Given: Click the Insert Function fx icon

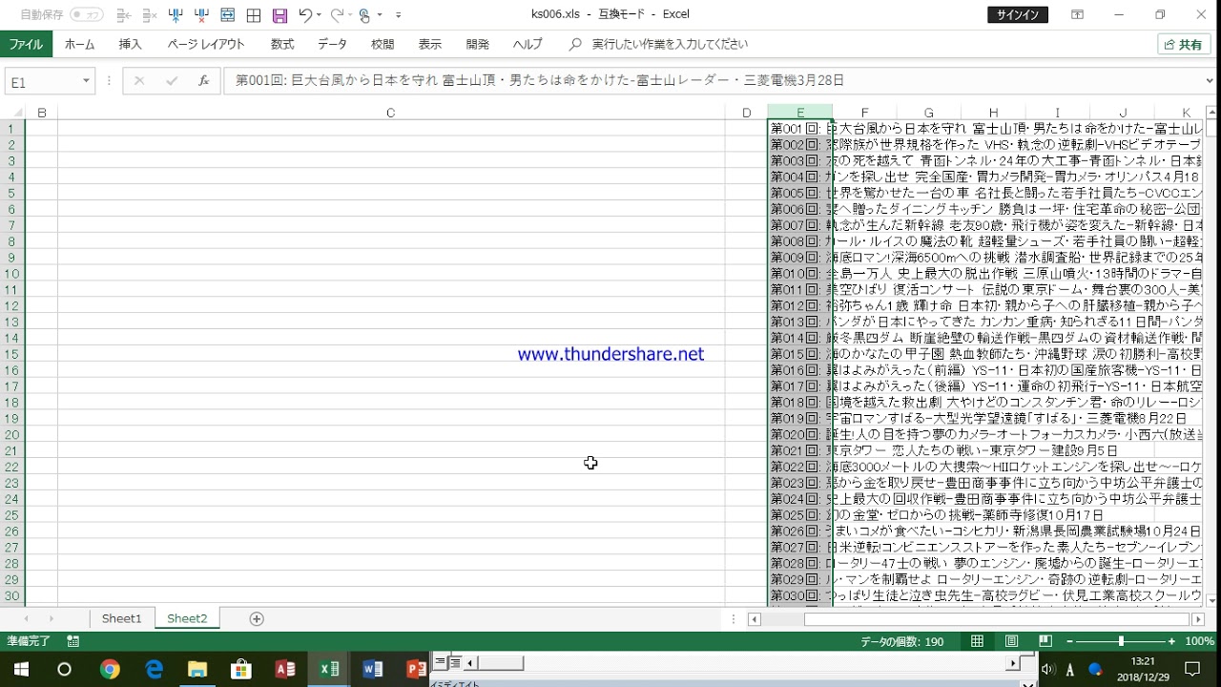Looking at the screenshot, I should click(203, 81).
